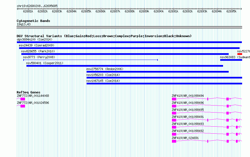Open ZNF419|NM_024691 transcript label

pos(185,138)
